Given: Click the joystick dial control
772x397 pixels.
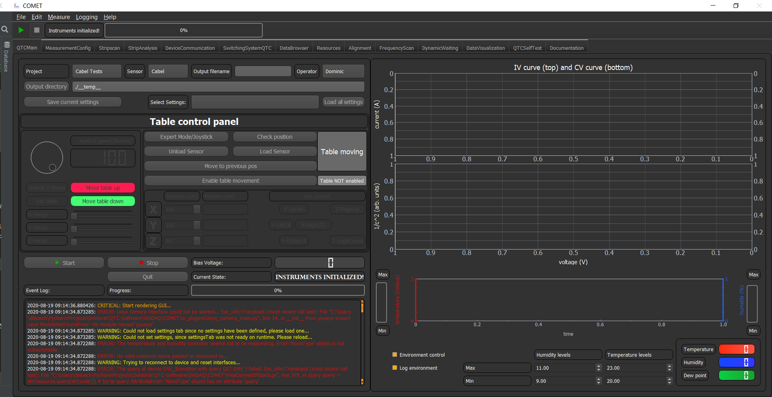Looking at the screenshot, I should point(47,157).
